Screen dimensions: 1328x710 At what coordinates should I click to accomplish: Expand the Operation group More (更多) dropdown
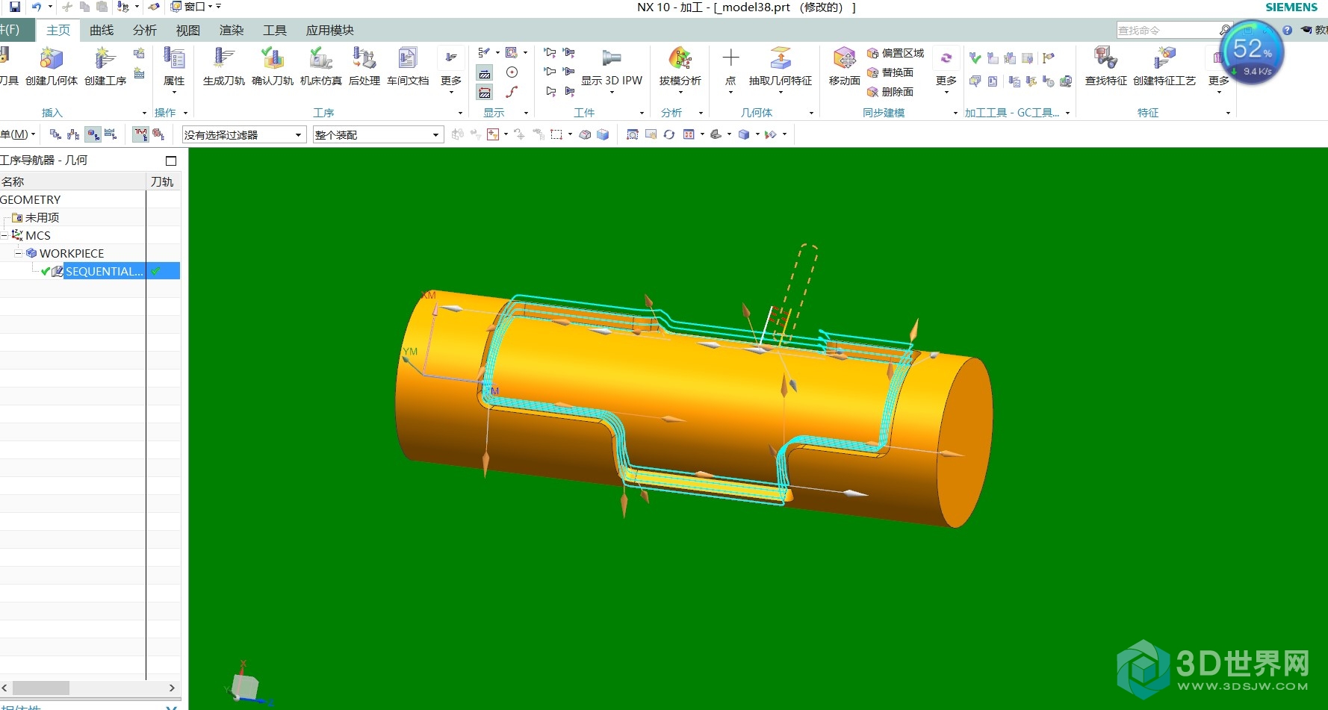point(450,72)
